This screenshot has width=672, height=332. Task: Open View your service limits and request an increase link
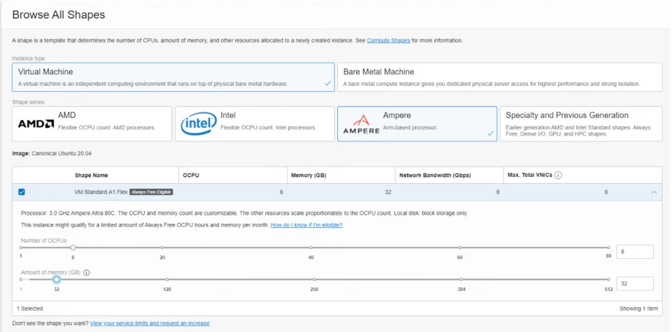pos(150,323)
